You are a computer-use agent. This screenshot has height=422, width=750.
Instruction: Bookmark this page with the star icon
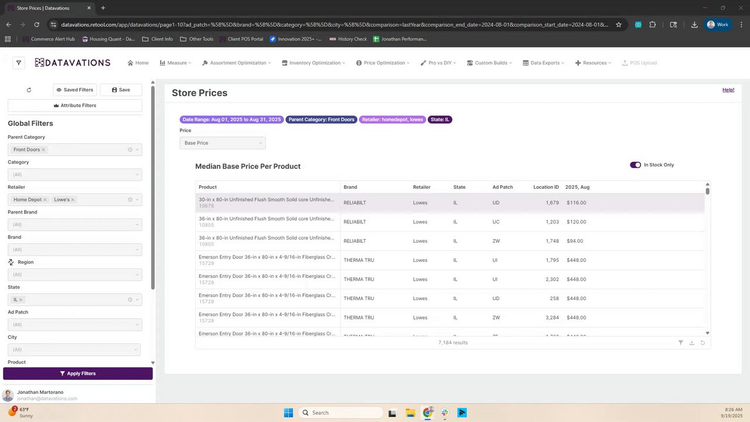[x=619, y=25]
